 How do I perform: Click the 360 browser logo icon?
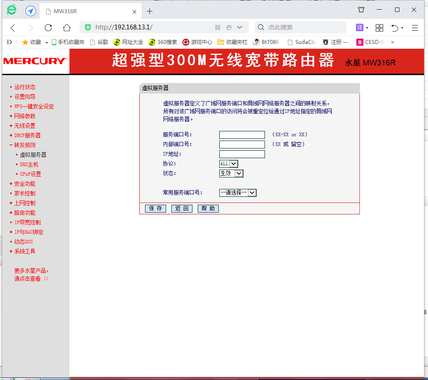(11, 11)
